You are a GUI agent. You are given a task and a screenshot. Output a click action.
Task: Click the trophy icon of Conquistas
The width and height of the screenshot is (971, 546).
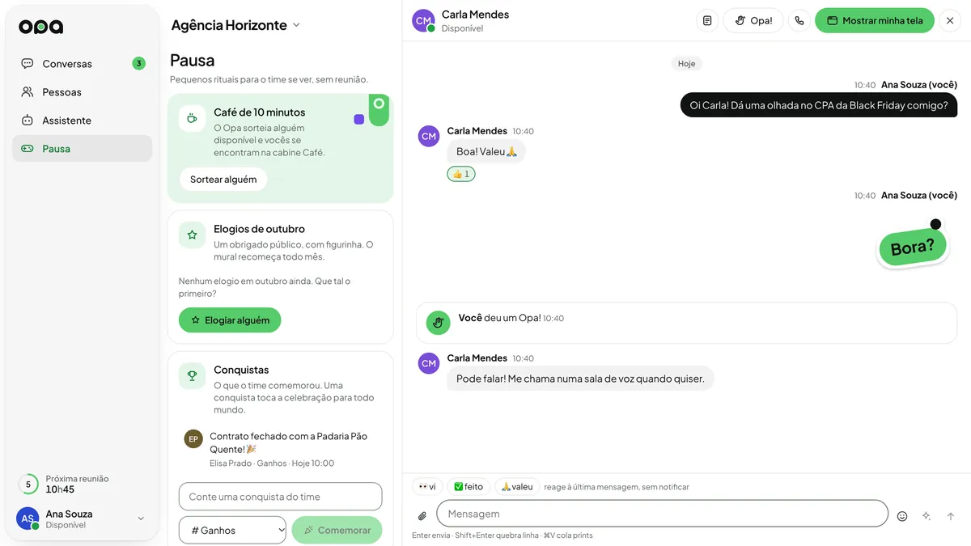[x=192, y=375]
